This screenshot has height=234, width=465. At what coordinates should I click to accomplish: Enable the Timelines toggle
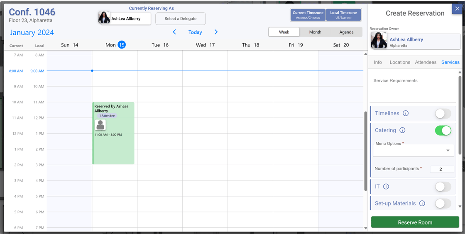(x=443, y=114)
